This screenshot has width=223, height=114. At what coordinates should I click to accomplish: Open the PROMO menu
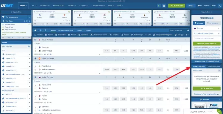[72, 6]
